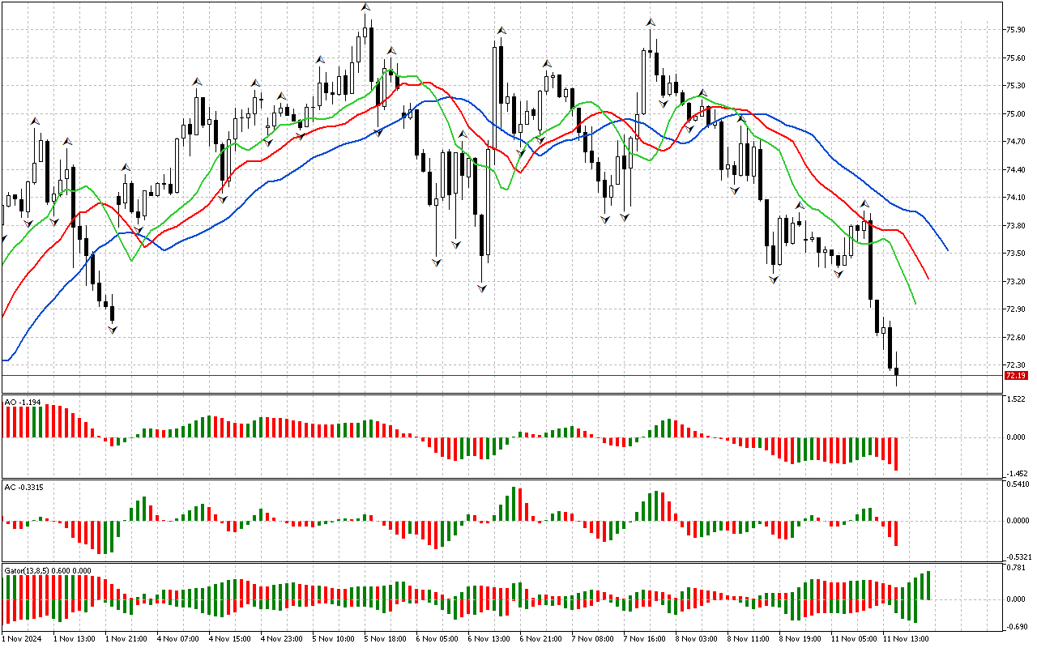Select the 75.00 price axis value
Image resolution: width=1037 pixels, height=648 pixels.
tap(1016, 114)
